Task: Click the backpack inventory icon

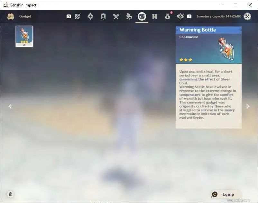Action: click(x=11, y=16)
